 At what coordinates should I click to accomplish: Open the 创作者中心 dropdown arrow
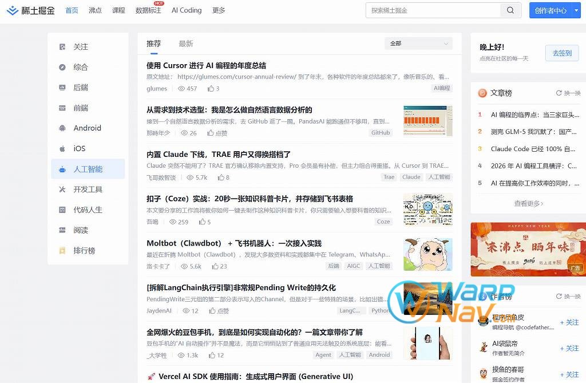coord(576,10)
